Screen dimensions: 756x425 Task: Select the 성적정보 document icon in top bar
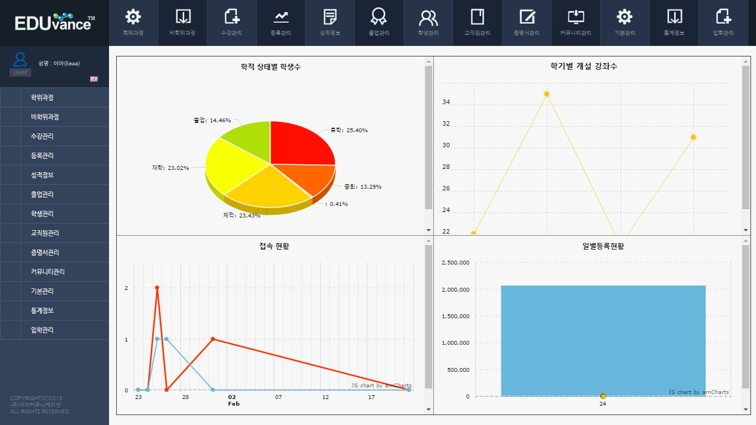(330, 18)
